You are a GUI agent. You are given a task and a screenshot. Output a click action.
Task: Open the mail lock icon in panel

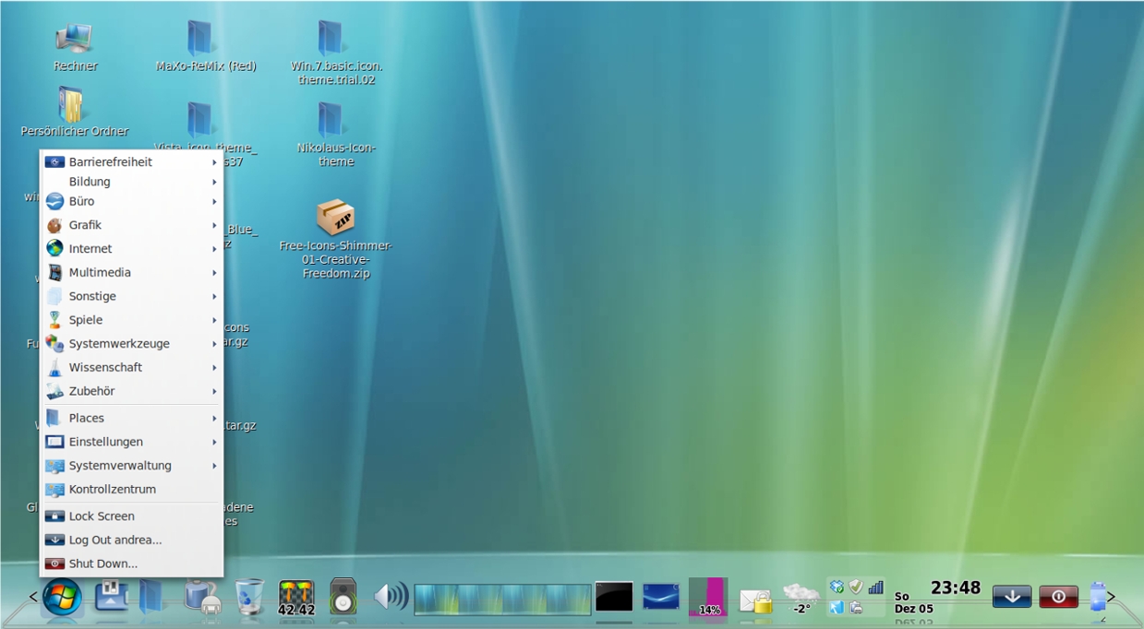(755, 601)
